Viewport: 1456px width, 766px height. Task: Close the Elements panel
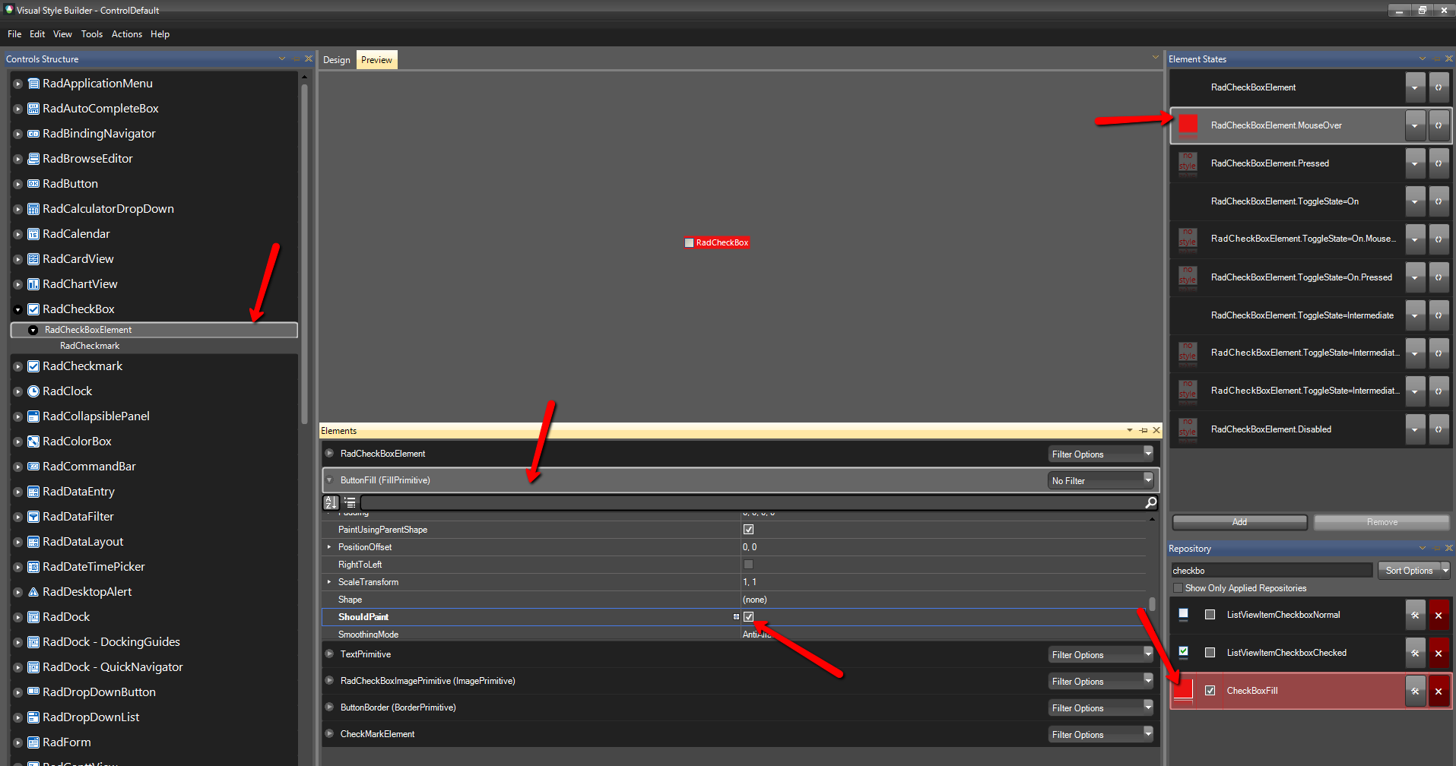coord(1156,430)
